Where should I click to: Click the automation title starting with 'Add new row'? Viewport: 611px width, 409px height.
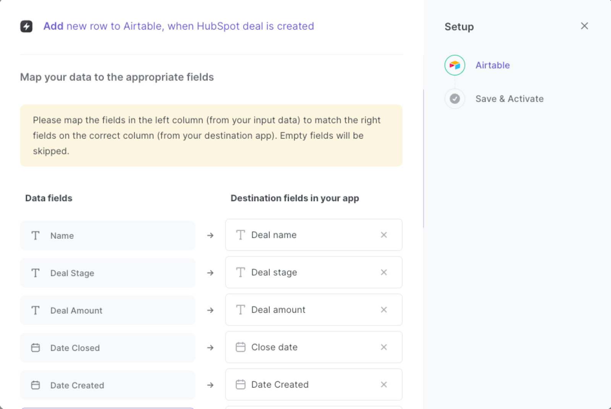point(179,26)
